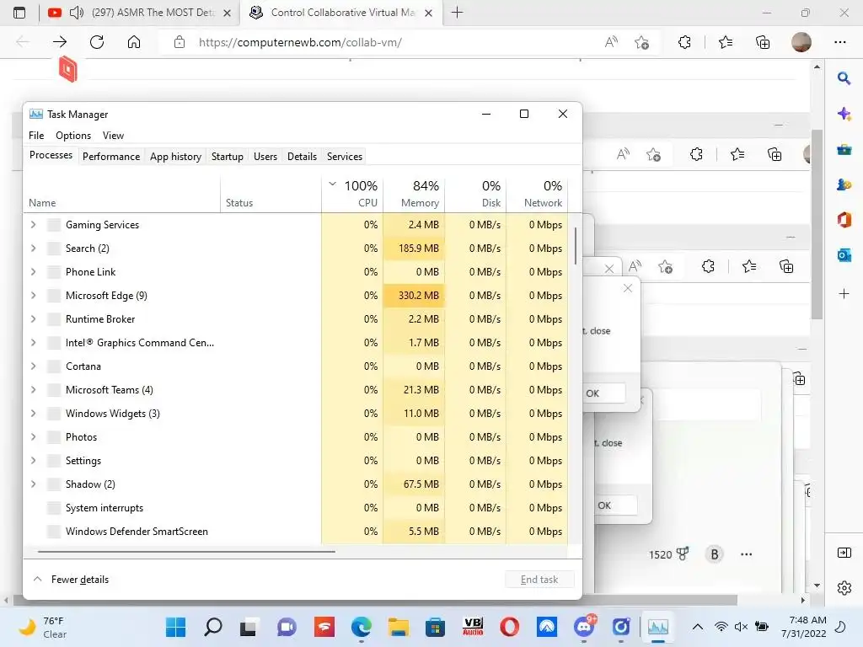Sort processes by CPU column
863x647 pixels.
coord(353,195)
